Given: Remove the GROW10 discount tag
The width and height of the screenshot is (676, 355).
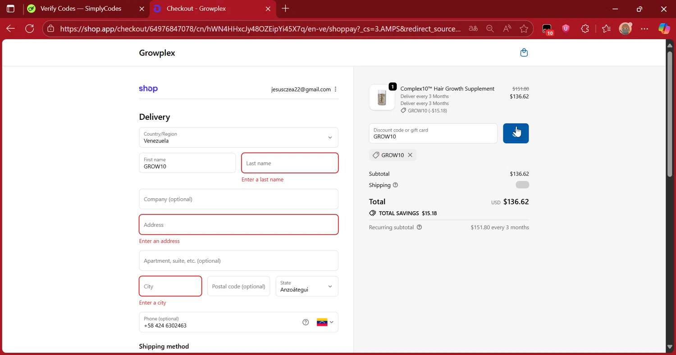Looking at the screenshot, I should point(410,155).
